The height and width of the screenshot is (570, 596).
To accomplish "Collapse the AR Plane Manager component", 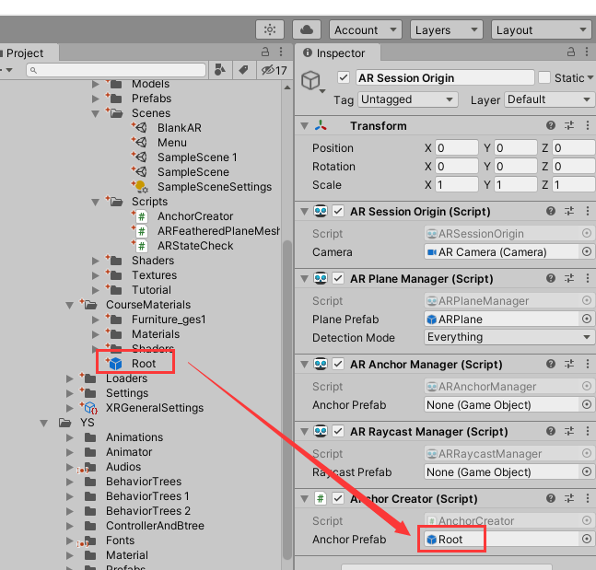I will pyautogui.click(x=305, y=278).
